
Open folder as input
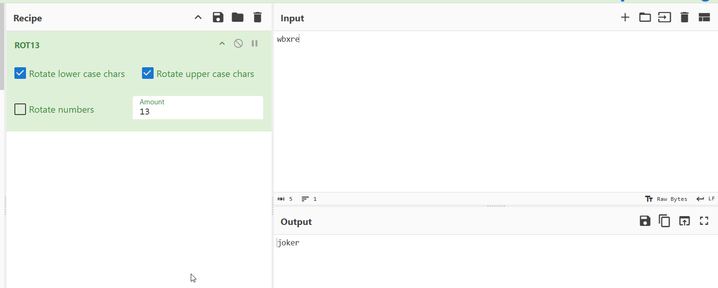[x=645, y=18]
